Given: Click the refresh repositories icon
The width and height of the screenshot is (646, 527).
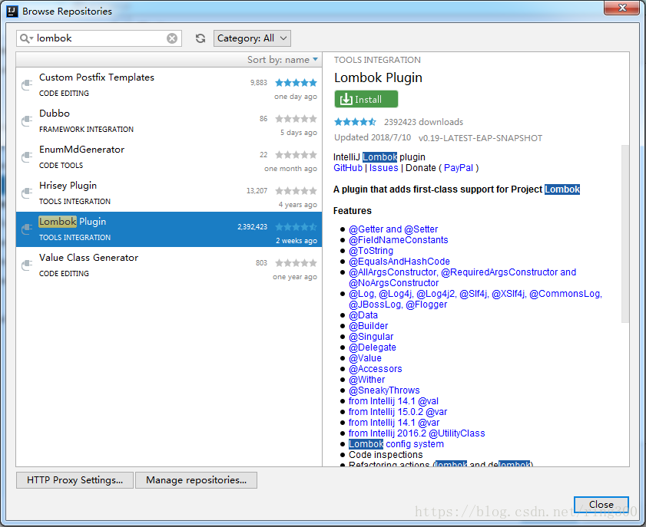Looking at the screenshot, I should [x=200, y=38].
